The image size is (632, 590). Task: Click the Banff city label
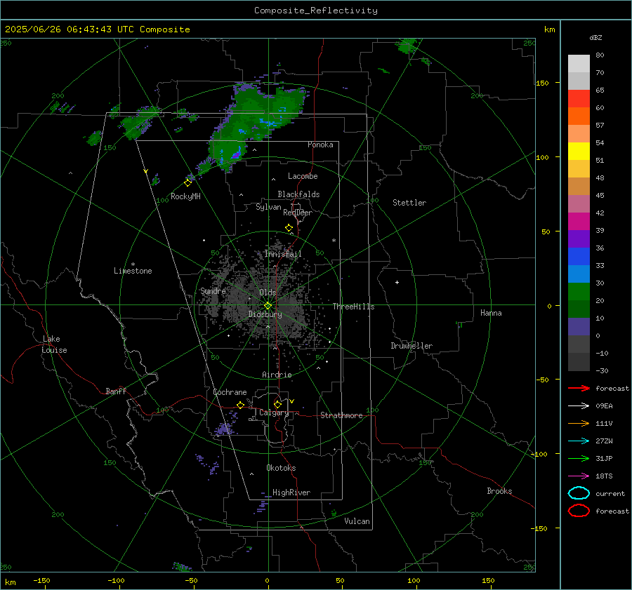(116, 391)
